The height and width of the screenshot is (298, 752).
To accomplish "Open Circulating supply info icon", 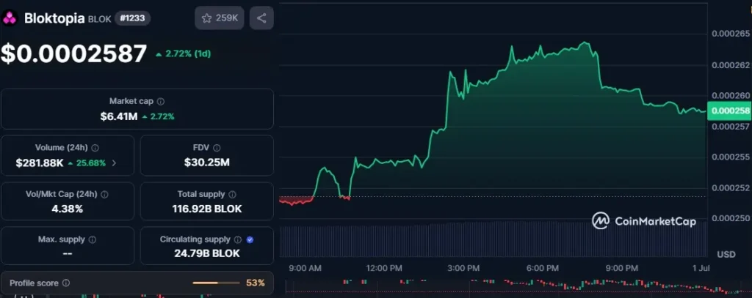I will click(238, 239).
